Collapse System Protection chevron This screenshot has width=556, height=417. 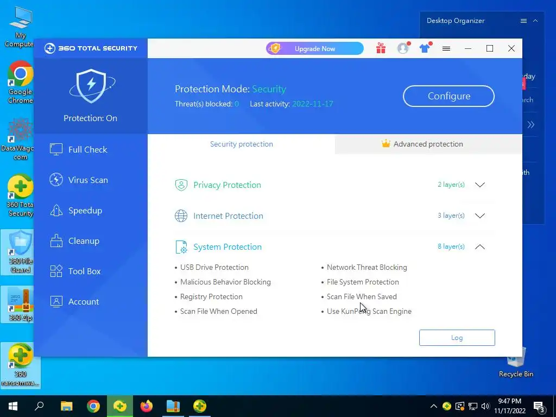pyautogui.click(x=480, y=247)
